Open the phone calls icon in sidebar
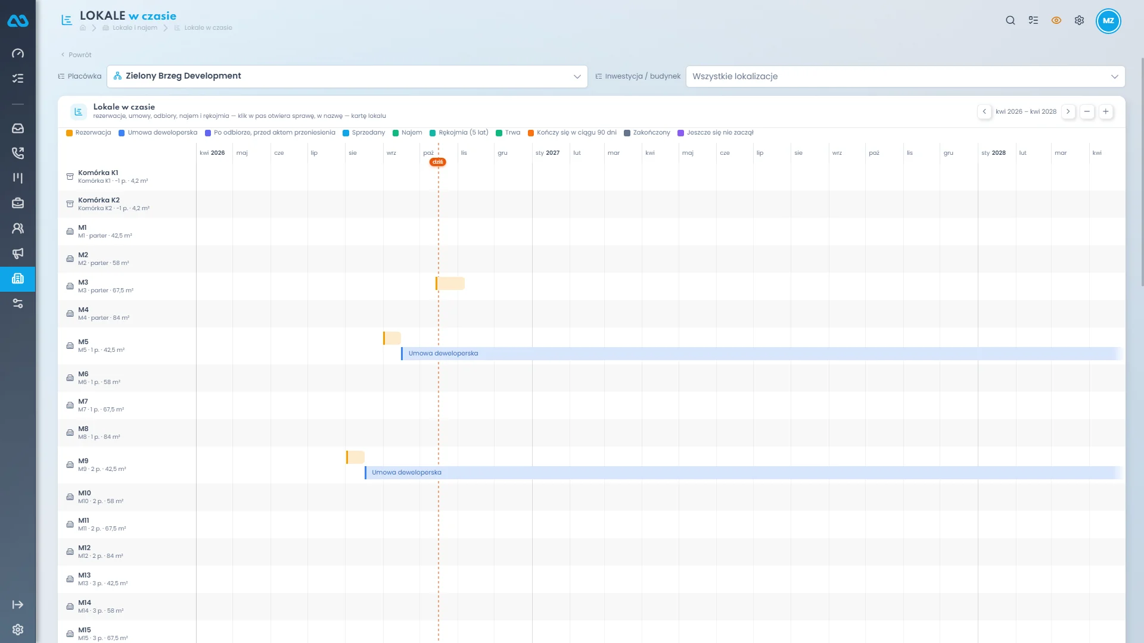 pos(18,154)
